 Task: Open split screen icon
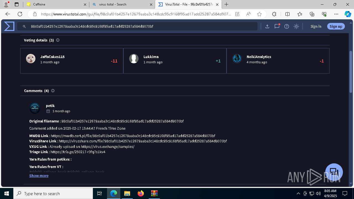tap(287, 14)
